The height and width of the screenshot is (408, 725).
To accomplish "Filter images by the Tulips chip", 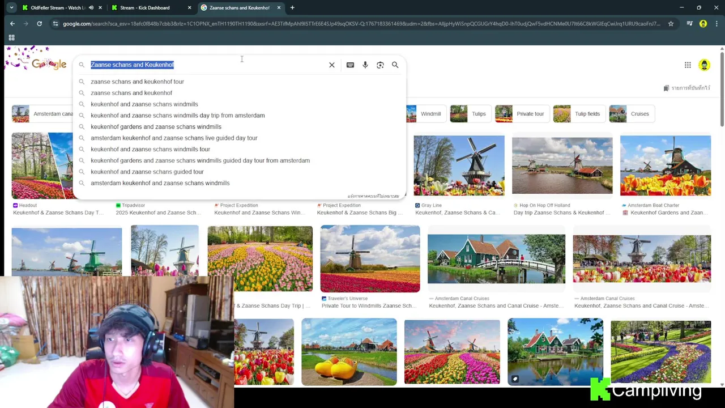I will pos(471,114).
